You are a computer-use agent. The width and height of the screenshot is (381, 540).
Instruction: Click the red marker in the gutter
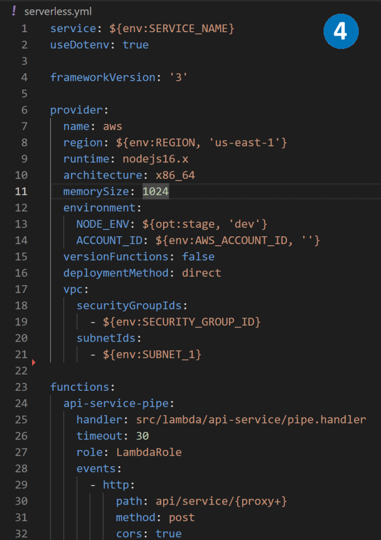(34, 362)
